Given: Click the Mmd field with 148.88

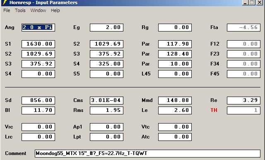Looking at the screenshot, I should [x=175, y=100].
